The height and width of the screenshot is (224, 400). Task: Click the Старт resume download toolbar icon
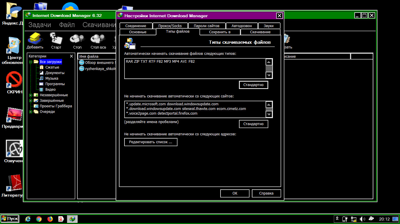point(56,41)
